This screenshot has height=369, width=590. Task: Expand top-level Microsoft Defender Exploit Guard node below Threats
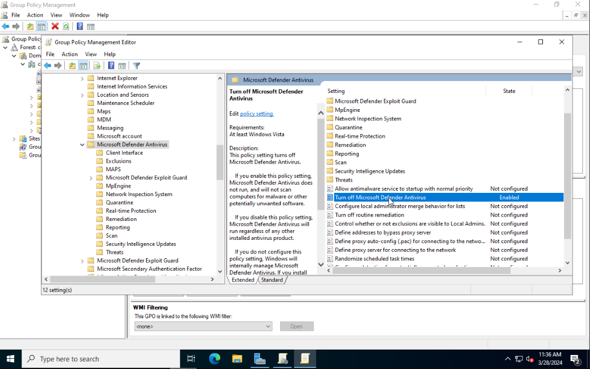tap(82, 261)
